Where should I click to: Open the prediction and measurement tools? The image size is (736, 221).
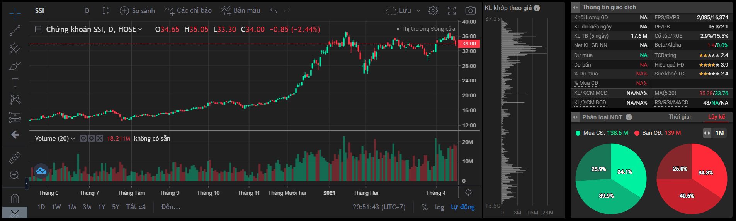[15, 117]
